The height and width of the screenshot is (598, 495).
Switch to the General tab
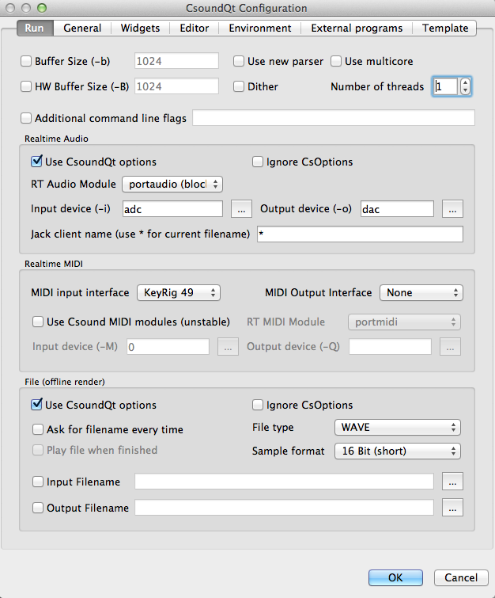pos(82,29)
